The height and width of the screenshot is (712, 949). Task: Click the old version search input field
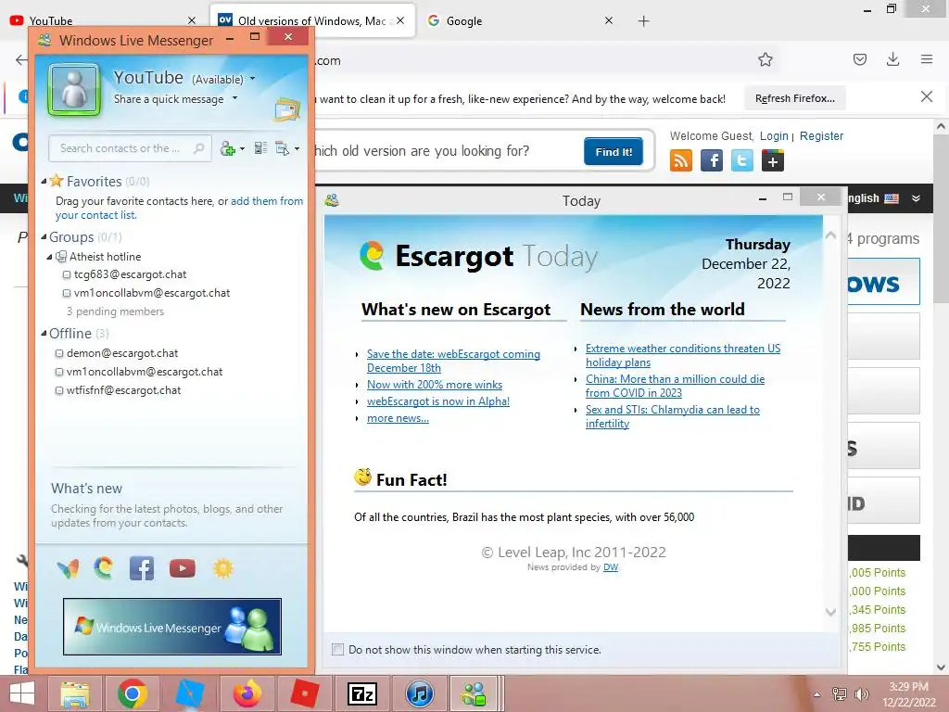coord(448,151)
